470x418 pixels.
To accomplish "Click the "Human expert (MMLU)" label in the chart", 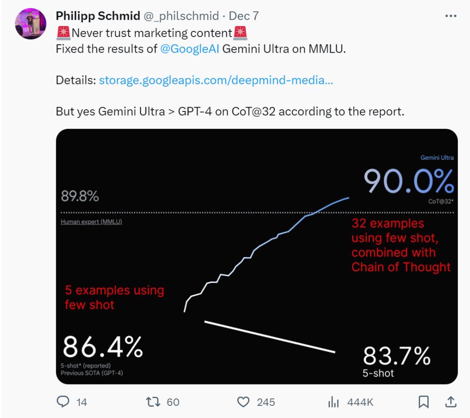I will (91, 222).
